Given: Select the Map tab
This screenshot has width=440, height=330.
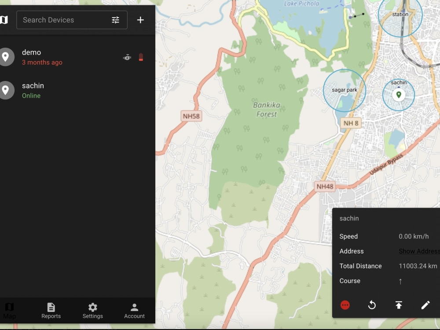Looking at the screenshot, I should 10,310.
